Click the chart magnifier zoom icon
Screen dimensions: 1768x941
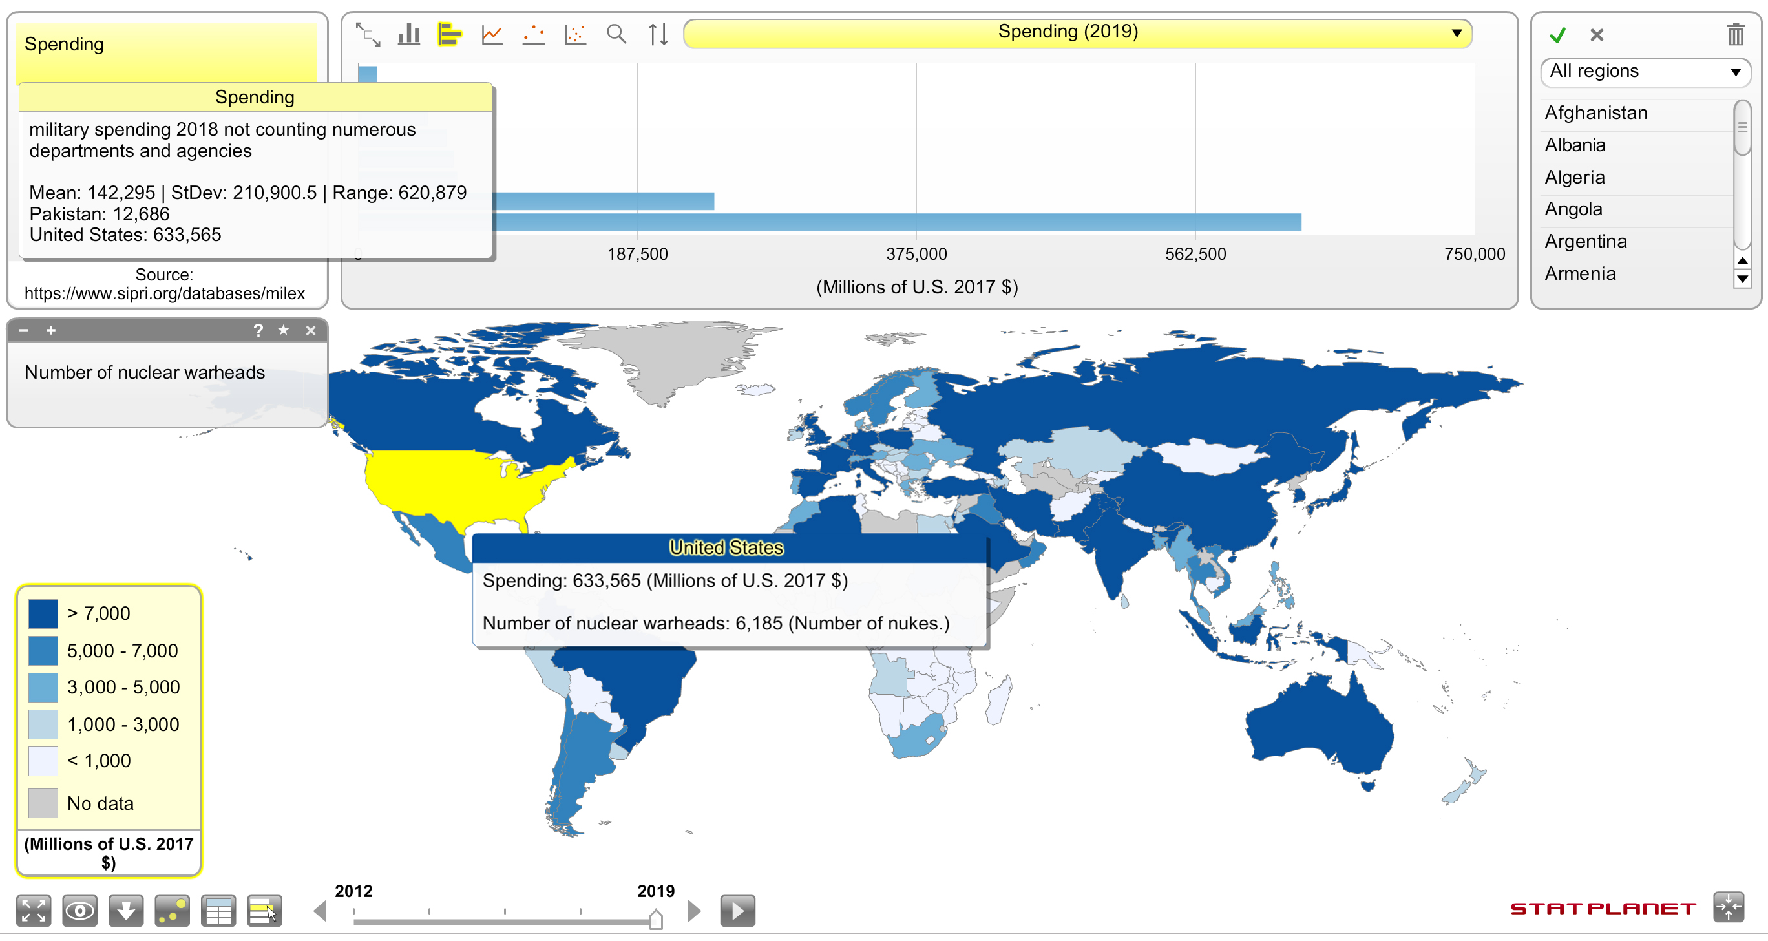pos(616,34)
